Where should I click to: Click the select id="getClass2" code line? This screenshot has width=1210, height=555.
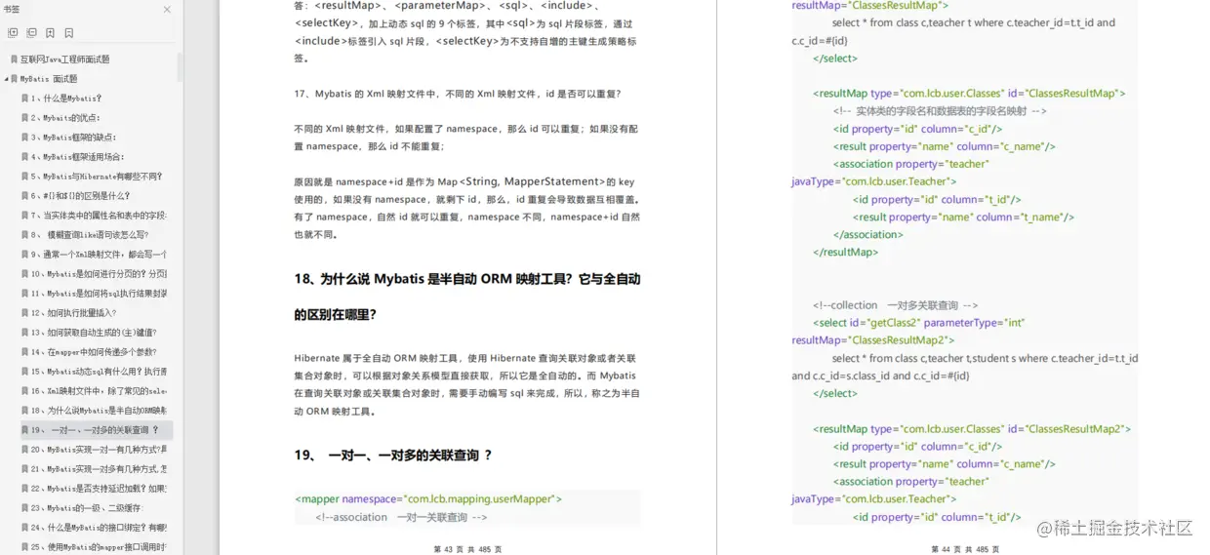pos(919,323)
